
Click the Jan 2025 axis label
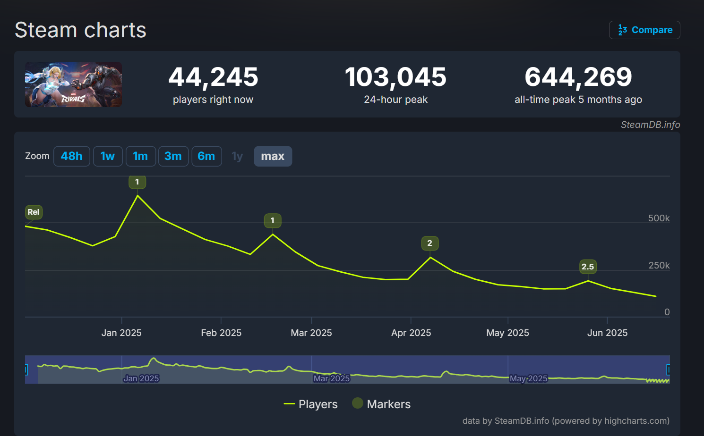pyautogui.click(x=121, y=333)
